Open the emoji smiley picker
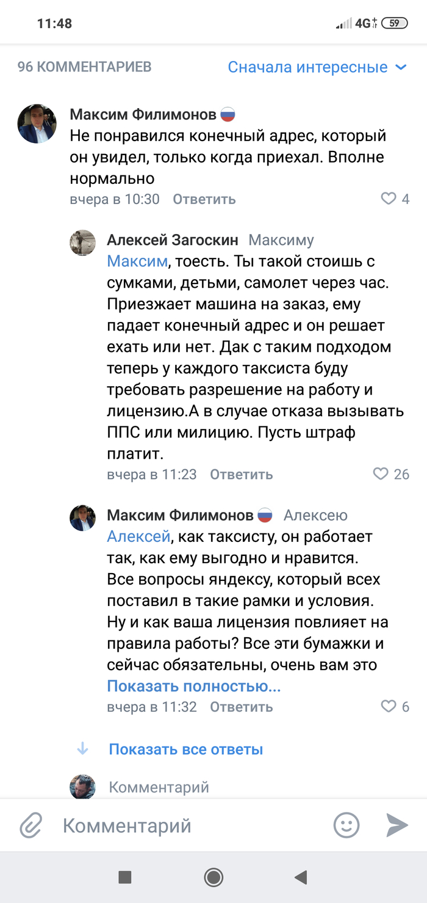This screenshot has width=427, height=903. coord(346,826)
